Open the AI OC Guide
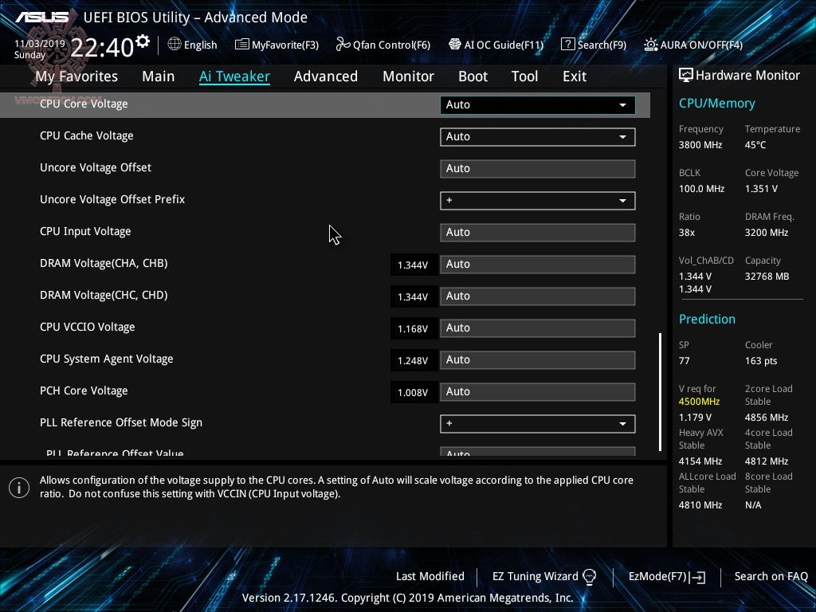Image resolution: width=816 pixels, height=612 pixels. pyautogui.click(x=496, y=45)
